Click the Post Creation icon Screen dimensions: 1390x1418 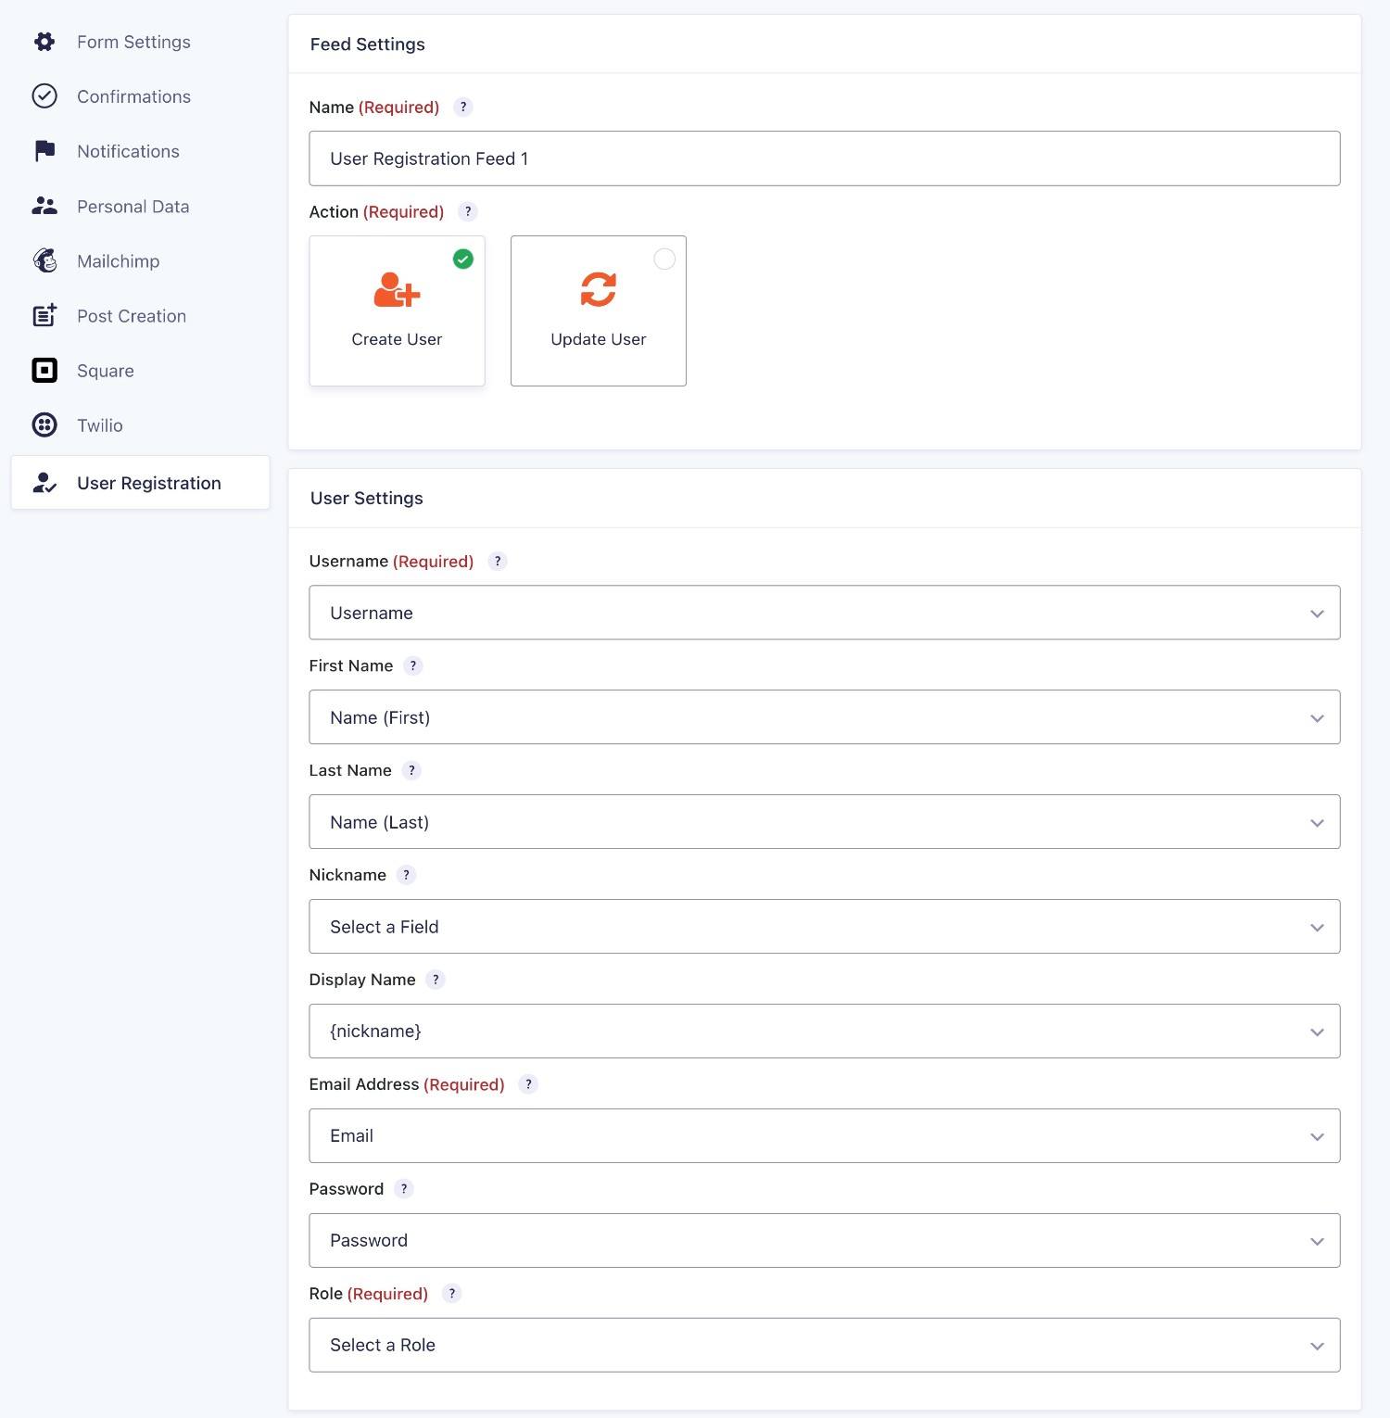coord(44,315)
